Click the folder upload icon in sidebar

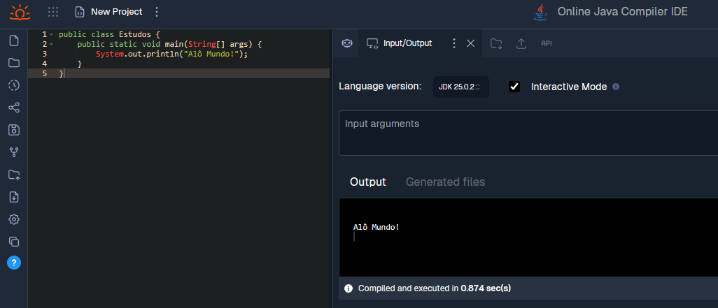[14, 175]
